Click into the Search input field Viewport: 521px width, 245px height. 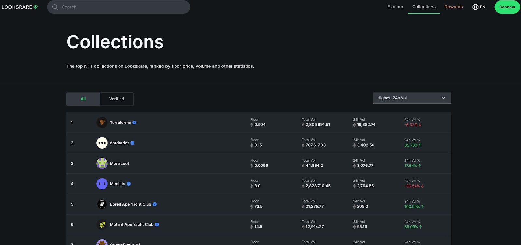click(x=124, y=7)
